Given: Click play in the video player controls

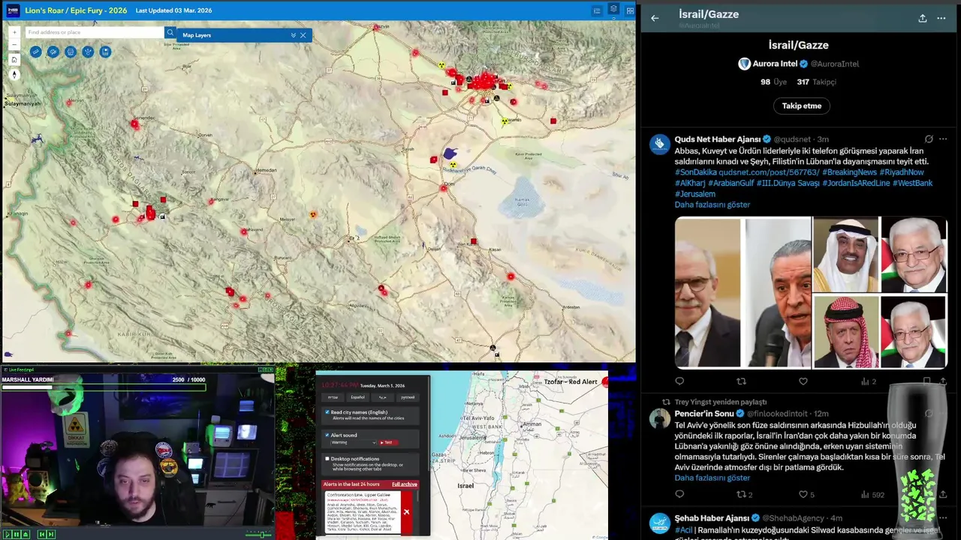Looking at the screenshot, I should pos(8,534).
